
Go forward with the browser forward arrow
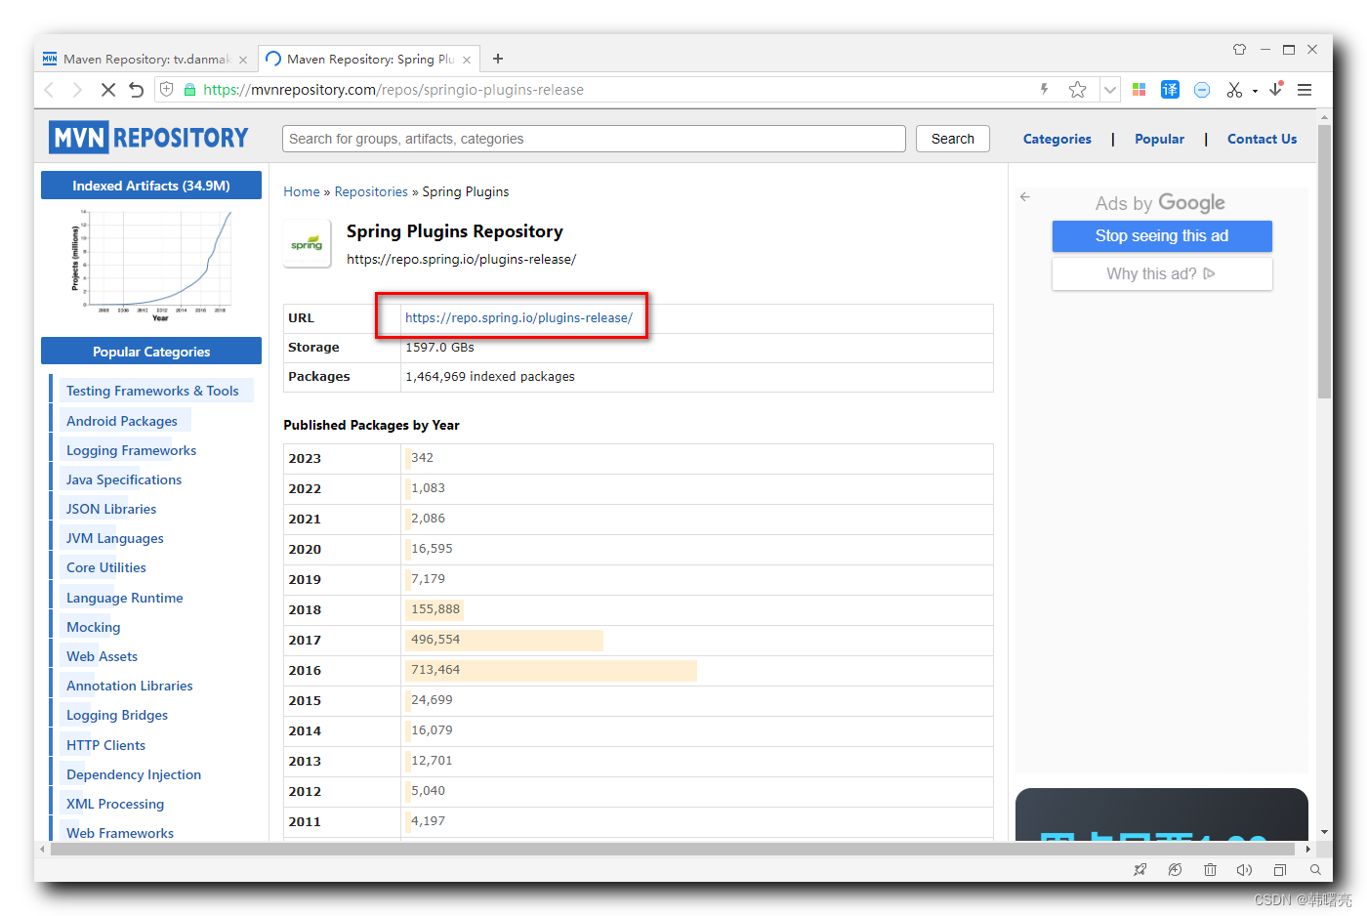(77, 90)
